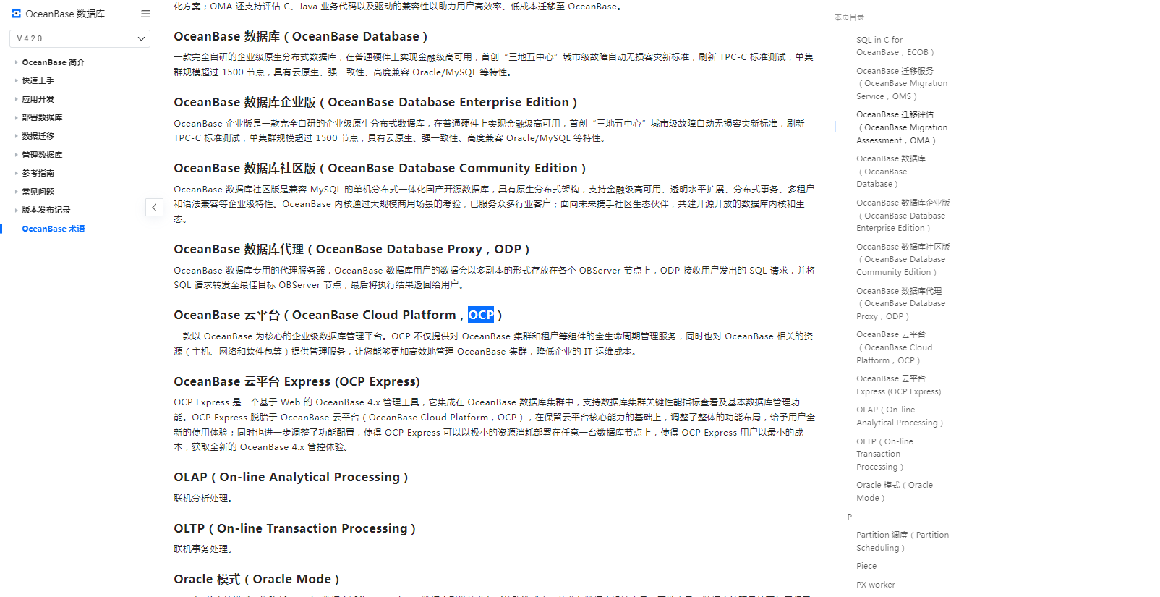The image size is (1160, 597).
Task: Click heading OceanBase 数据库社区版 Community Edition
Action: [380, 168]
